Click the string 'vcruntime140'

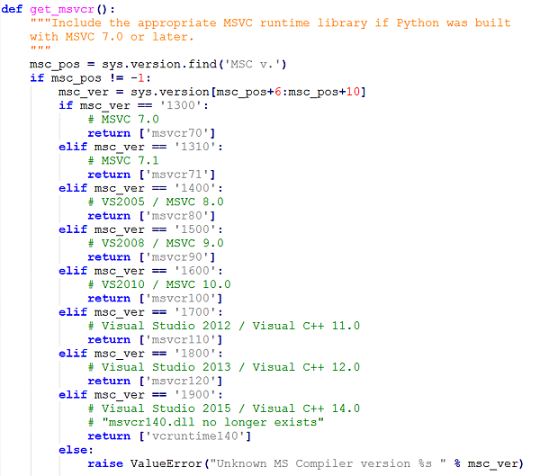(x=195, y=436)
